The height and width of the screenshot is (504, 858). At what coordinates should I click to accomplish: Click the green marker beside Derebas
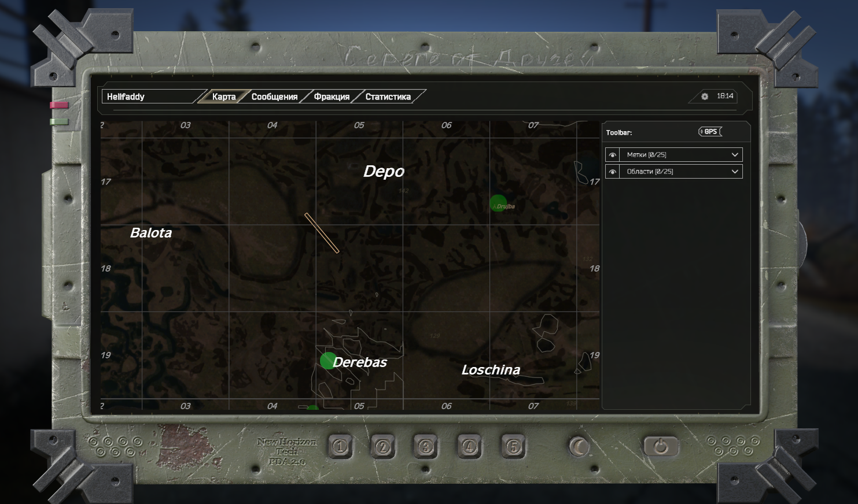pyautogui.click(x=328, y=361)
